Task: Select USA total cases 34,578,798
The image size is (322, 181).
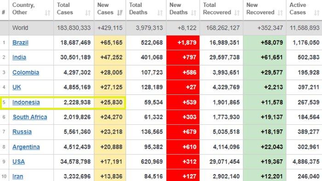Action: [x=75, y=162]
